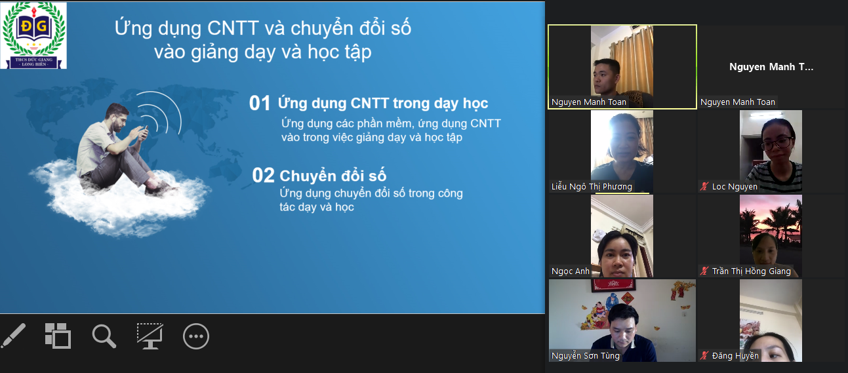
Task: Click Nguyễn Sơn Tùng's video tile
Action: [x=622, y=320]
